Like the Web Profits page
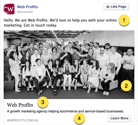This screenshot has height=125, width=138. pyautogui.click(x=116, y=7)
